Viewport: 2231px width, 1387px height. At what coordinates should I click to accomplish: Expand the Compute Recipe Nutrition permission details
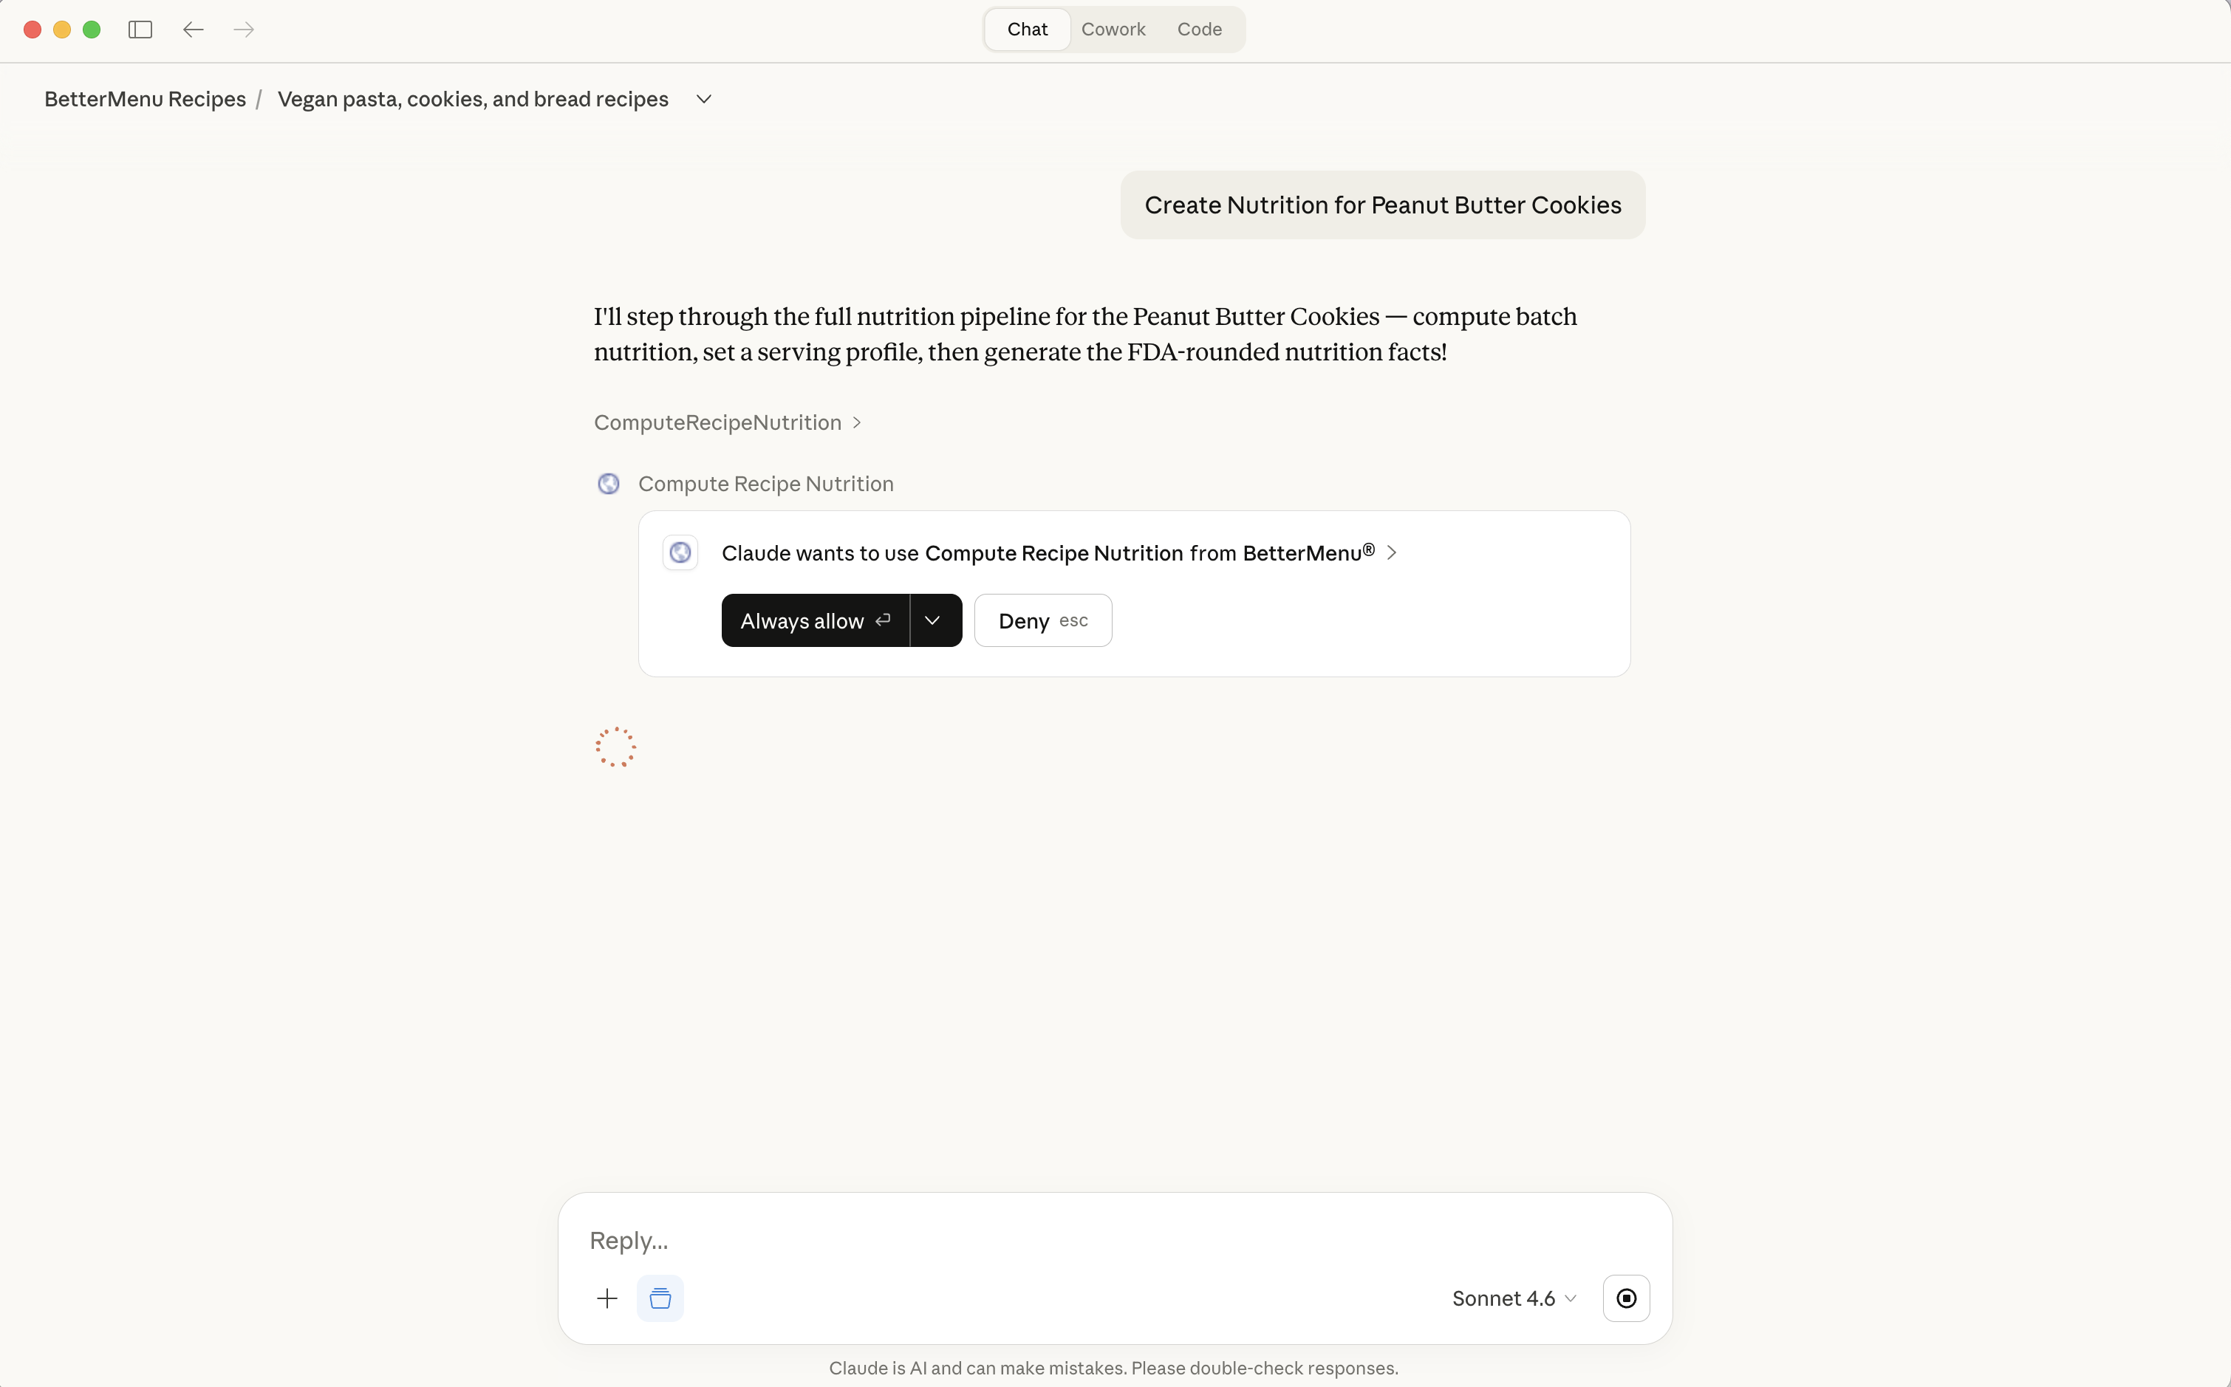1393,552
